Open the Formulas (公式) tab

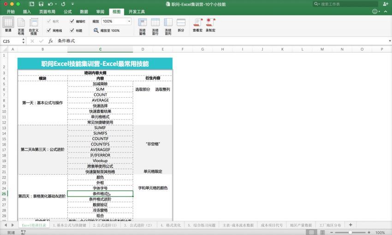67,12
